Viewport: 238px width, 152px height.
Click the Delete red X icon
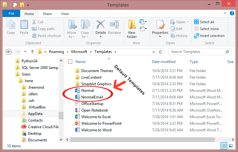click(x=100, y=24)
